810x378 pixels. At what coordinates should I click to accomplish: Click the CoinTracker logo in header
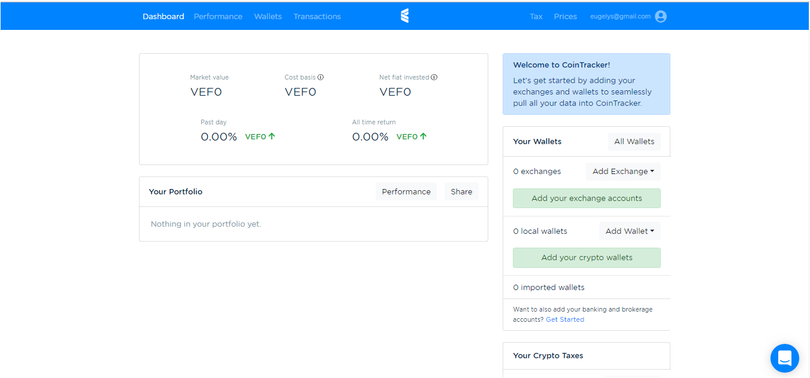(404, 16)
